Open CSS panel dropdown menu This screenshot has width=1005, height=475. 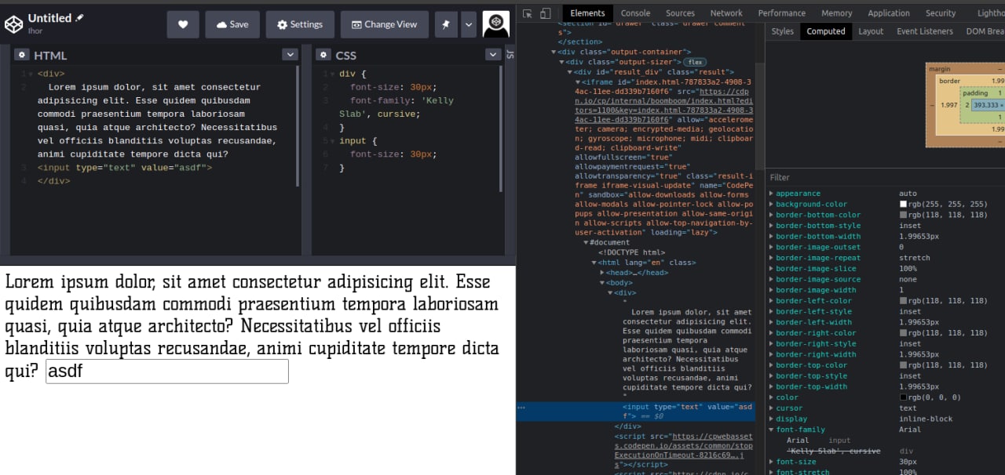(x=493, y=54)
